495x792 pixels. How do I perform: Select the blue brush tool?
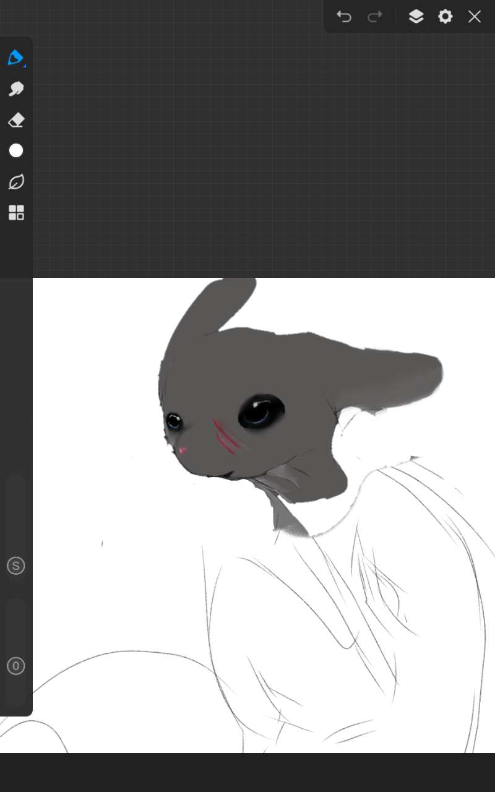(16, 58)
